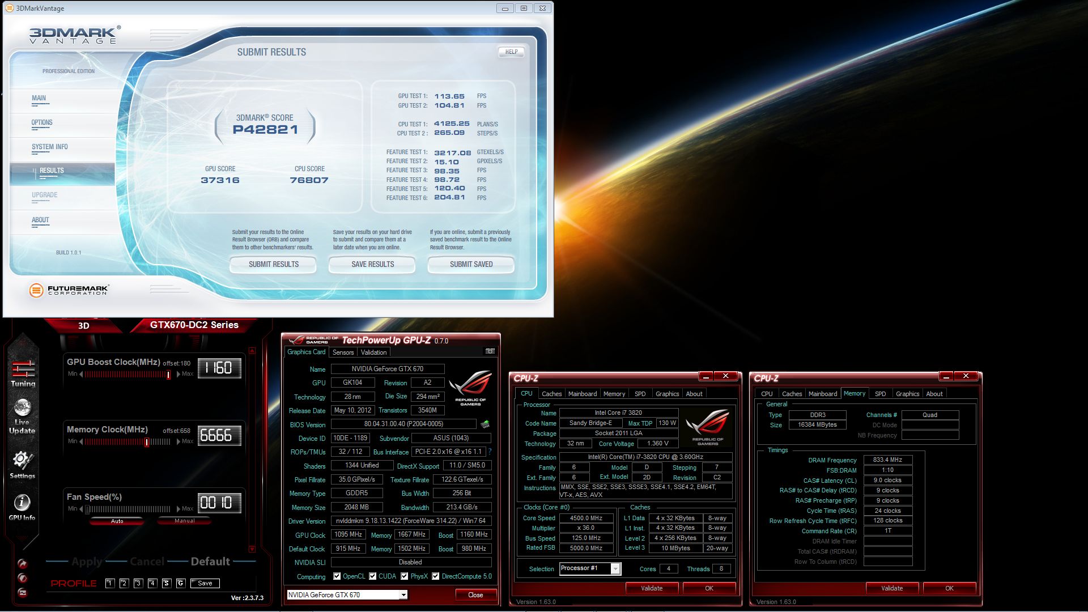Save the current GPU Tweak profile
The height and width of the screenshot is (612, 1088).
tap(205, 583)
